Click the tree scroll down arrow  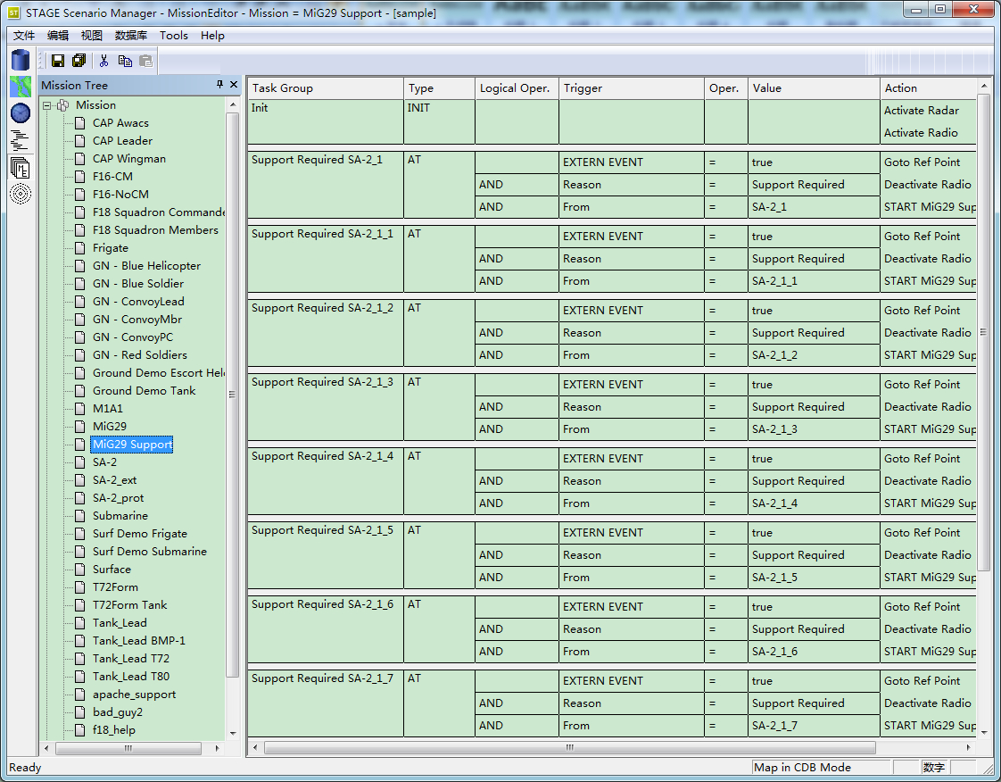click(x=232, y=733)
